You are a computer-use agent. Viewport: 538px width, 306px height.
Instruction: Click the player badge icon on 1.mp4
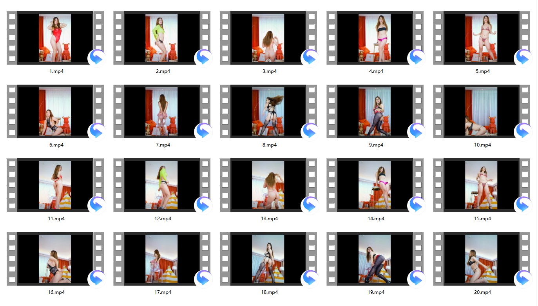96,58
